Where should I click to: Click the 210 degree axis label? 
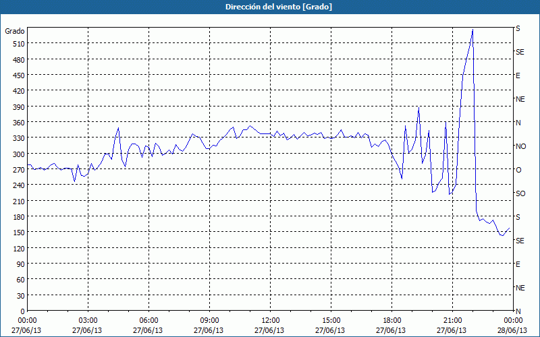[x=20, y=202]
